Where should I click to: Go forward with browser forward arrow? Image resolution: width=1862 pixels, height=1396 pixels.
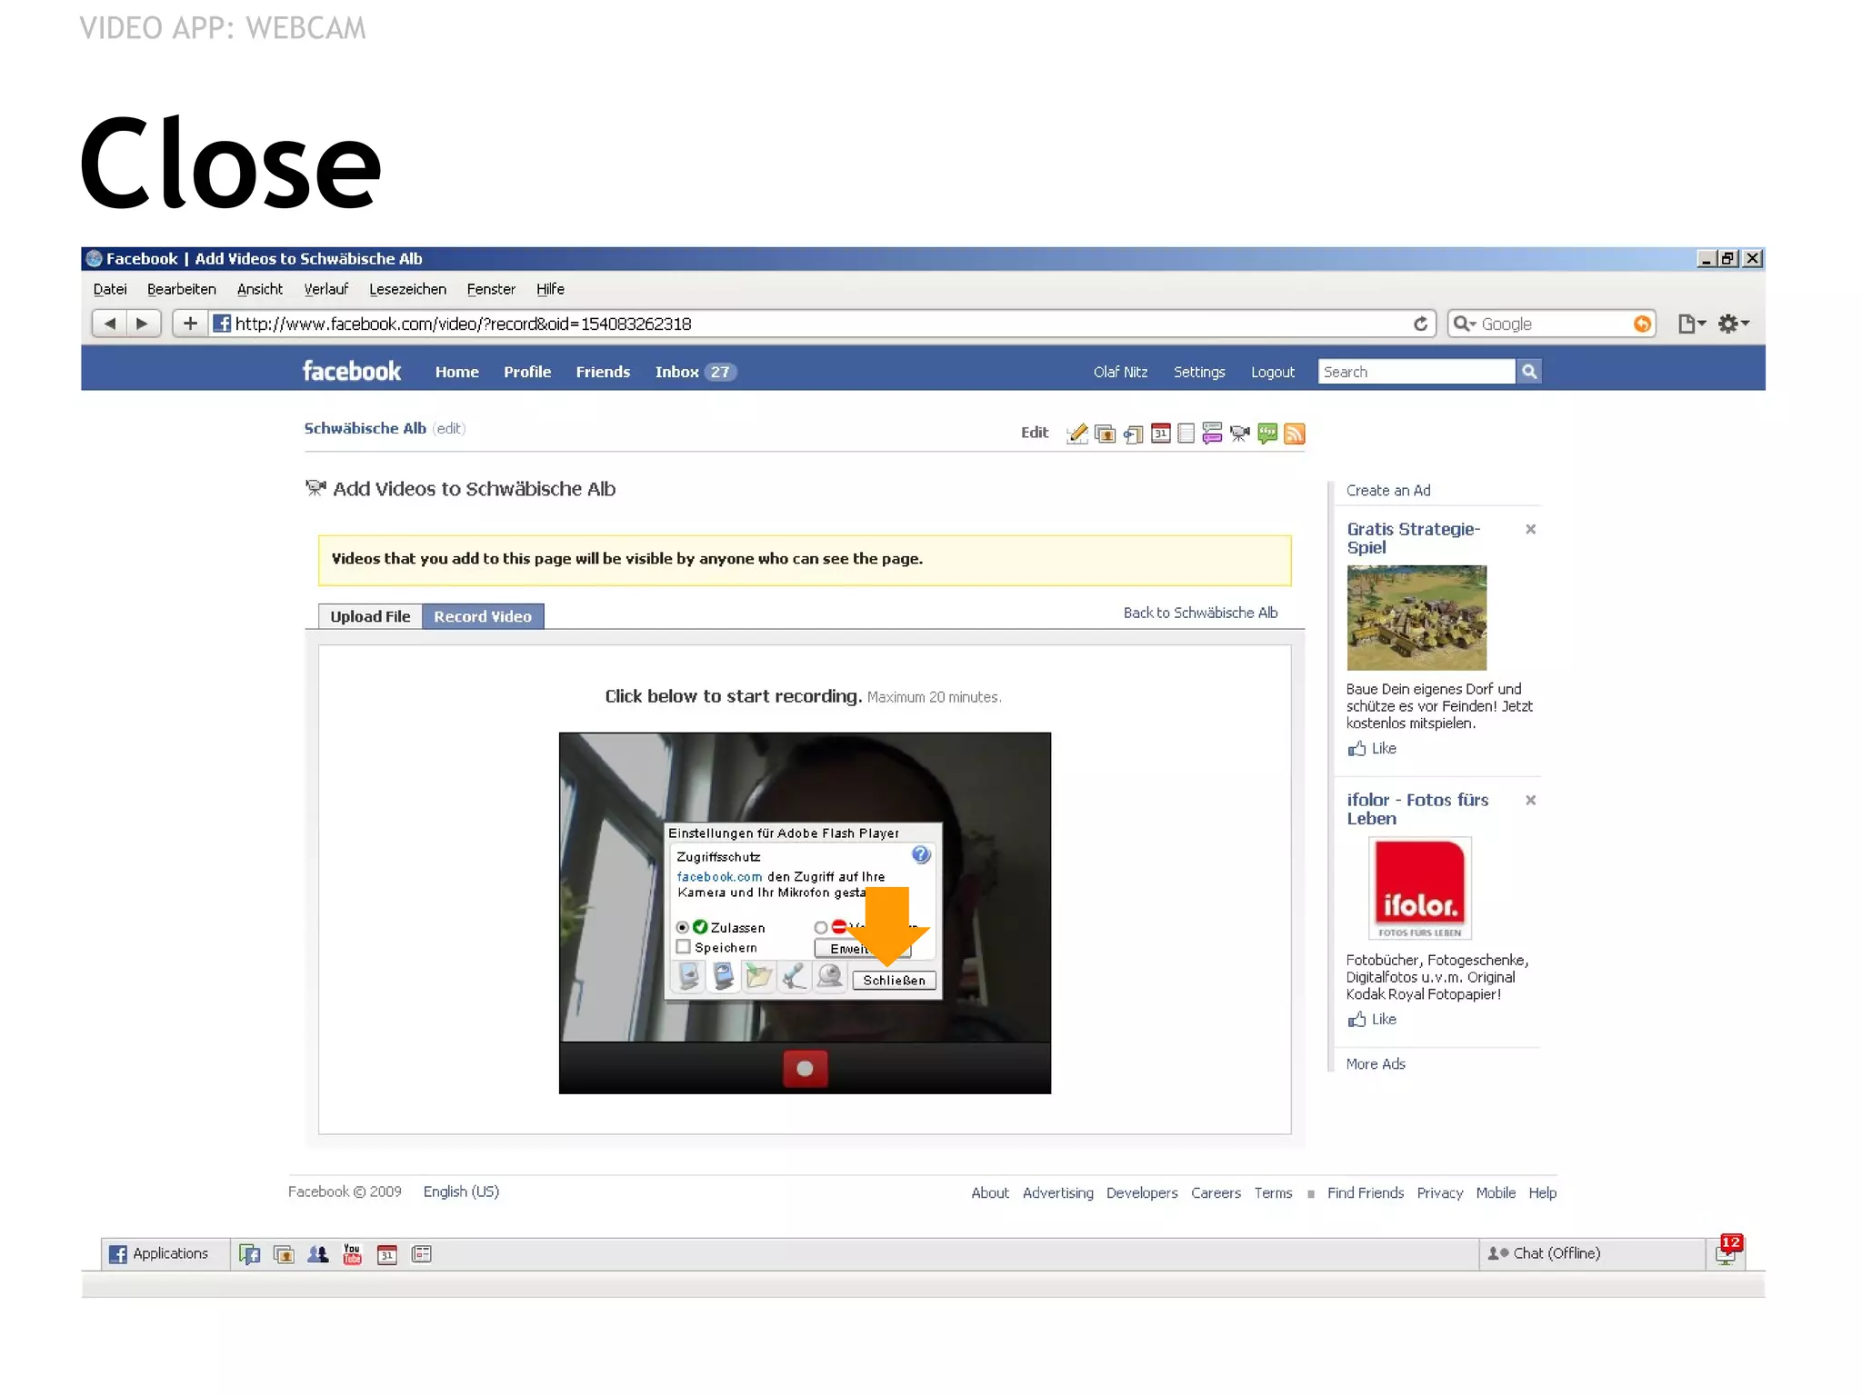point(143,324)
